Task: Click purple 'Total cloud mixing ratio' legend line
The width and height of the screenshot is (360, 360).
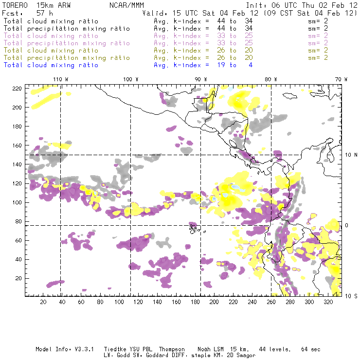Action: pyautogui.click(x=51, y=36)
